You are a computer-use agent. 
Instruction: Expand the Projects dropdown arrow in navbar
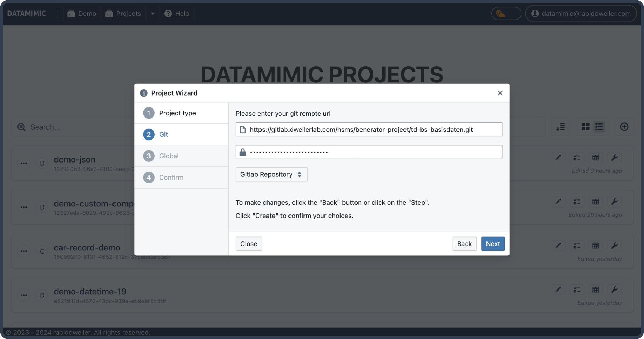[153, 14]
